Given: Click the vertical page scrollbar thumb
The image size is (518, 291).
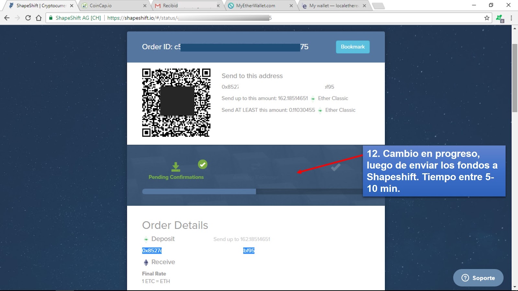Looking at the screenshot, I should (x=515, y=78).
